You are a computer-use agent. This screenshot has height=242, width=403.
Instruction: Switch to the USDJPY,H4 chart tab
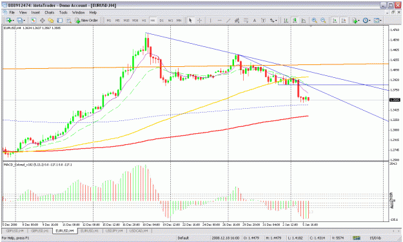(x=115, y=231)
